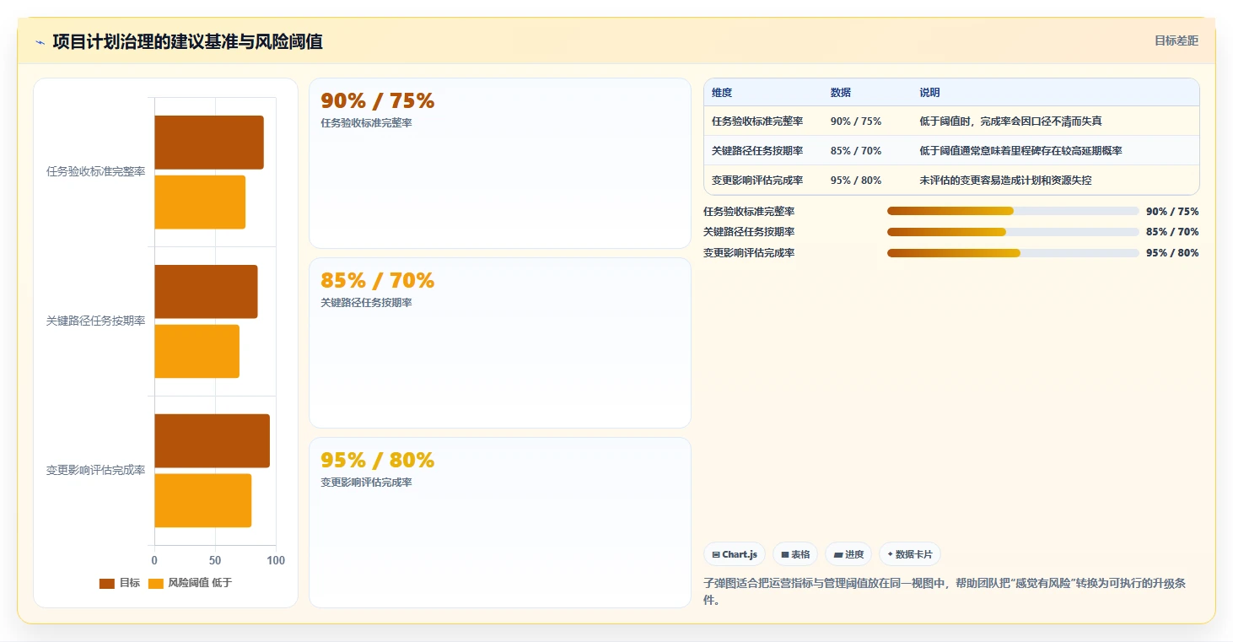
Task: Click 85% / 70% value beside progress bar
Action: pyautogui.click(x=1172, y=232)
